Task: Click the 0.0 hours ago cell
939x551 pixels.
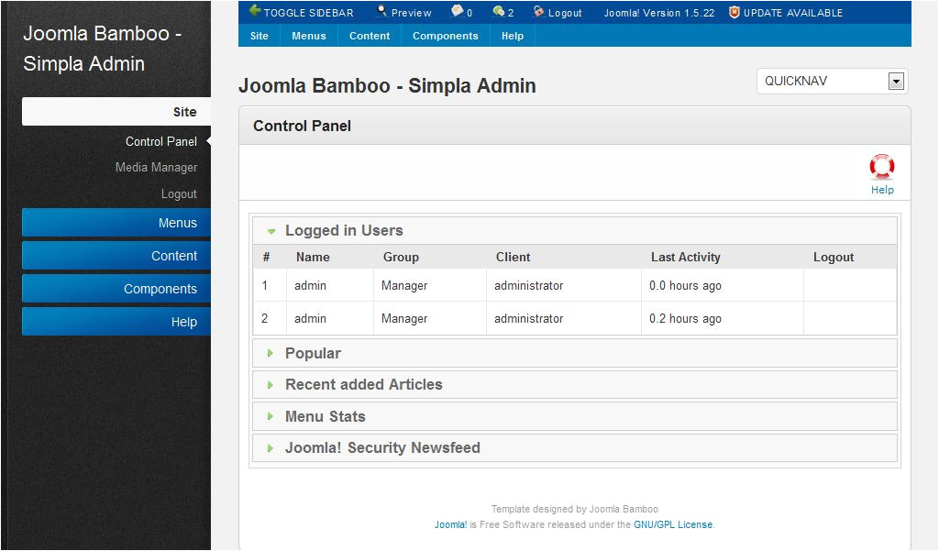Action: 685,286
